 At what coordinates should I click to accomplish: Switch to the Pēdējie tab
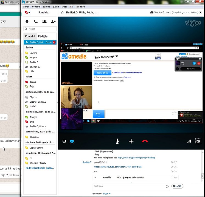(43, 36)
